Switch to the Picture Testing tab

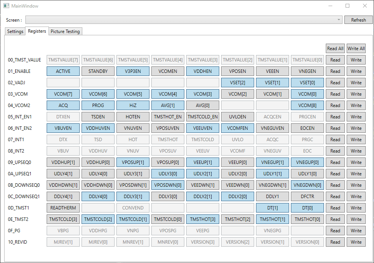pyautogui.click(x=65, y=31)
